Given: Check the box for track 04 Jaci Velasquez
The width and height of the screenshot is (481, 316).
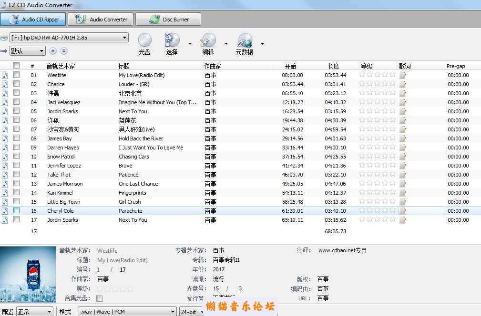Looking at the screenshot, I should pyautogui.click(x=17, y=102).
